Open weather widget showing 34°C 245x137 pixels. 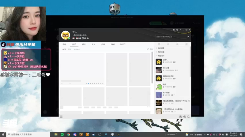pyautogui.click(x=194, y=135)
